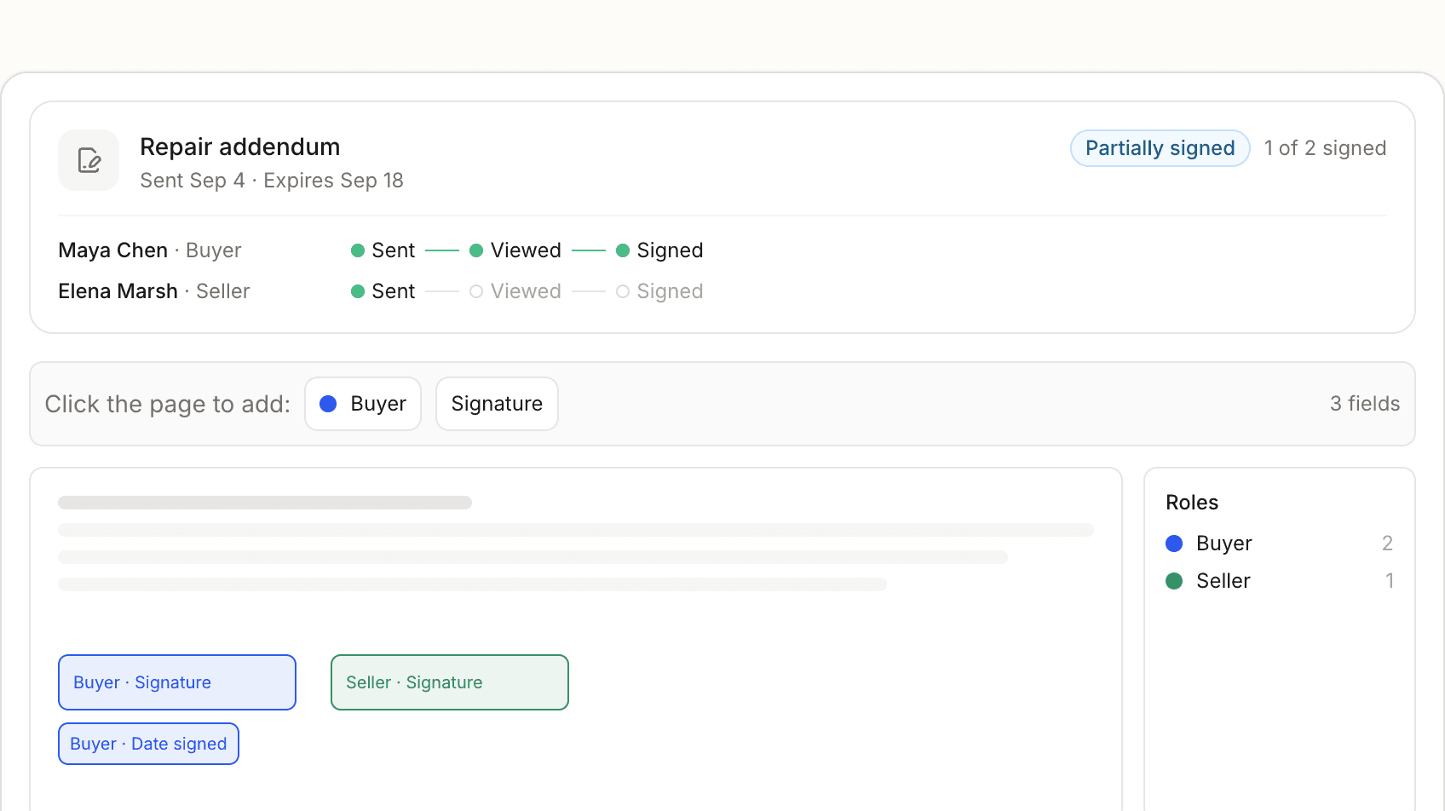This screenshot has height=811, width=1445.
Task: Select the Buyer · Signature field
Action: pyautogui.click(x=177, y=682)
